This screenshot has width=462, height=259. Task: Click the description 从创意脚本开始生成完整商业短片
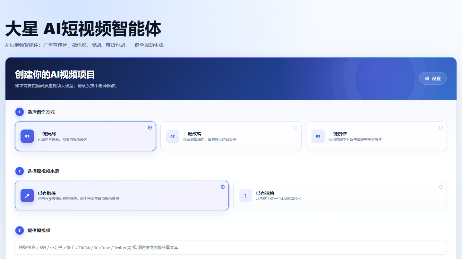click(x=355, y=139)
